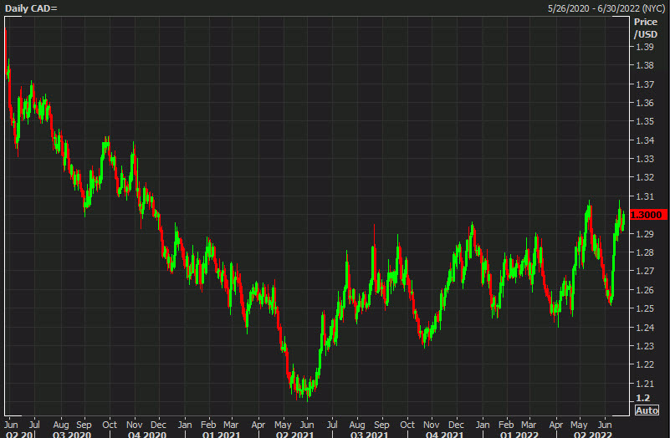Click the 1.25 price axis value
The width and height of the screenshot is (670, 438).
point(644,308)
